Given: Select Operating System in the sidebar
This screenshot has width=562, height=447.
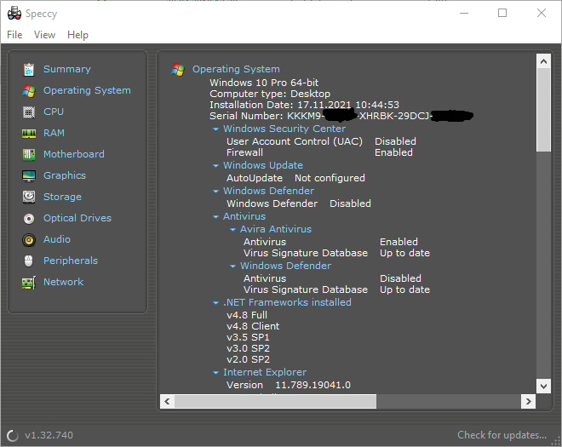Looking at the screenshot, I should [x=87, y=90].
